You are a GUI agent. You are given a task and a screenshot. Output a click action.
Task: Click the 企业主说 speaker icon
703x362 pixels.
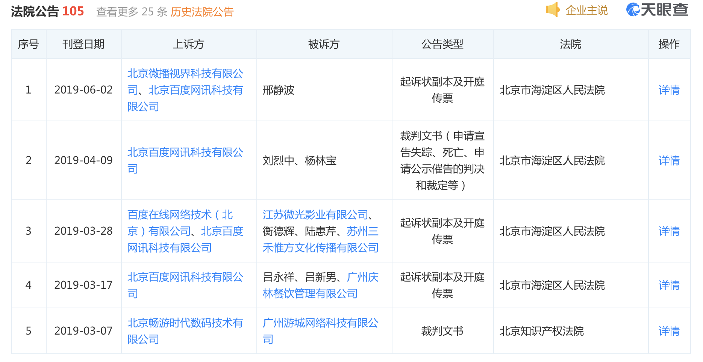click(553, 10)
